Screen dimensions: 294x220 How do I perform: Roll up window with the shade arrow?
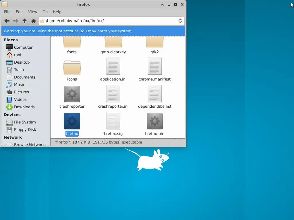(x=163, y=5)
